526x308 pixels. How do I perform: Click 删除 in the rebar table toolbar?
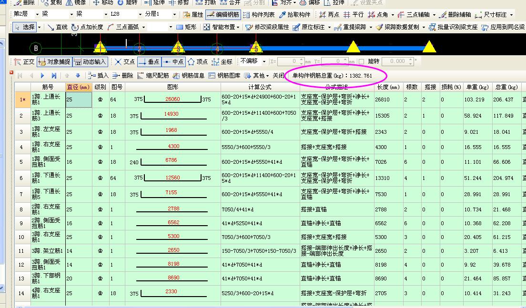click(123, 76)
